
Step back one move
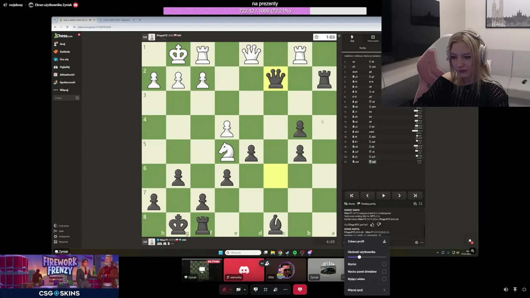pos(367,195)
